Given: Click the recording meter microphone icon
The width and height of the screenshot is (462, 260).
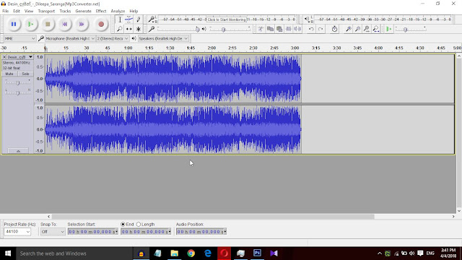Looking at the screenshot, I should click(152, 19).
